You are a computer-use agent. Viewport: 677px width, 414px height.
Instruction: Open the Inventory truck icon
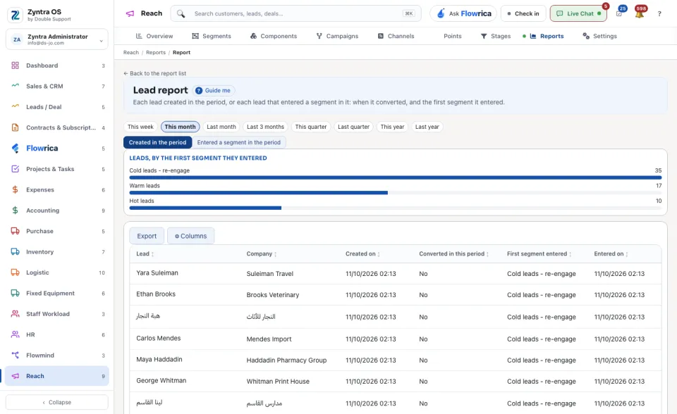point(15,252)
